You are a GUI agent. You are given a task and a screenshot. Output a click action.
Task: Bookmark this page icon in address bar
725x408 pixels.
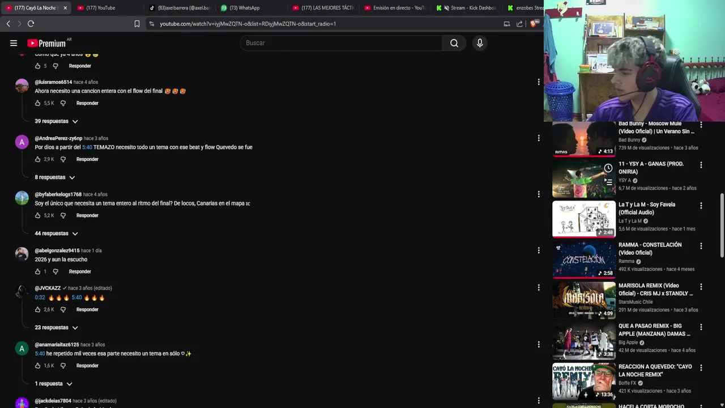click(x=137, y=24)
